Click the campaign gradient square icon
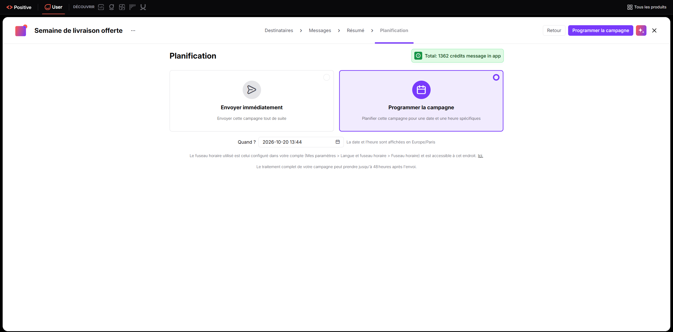The width and height of the screenshot is (673, 332). click(x=21, y=31)
